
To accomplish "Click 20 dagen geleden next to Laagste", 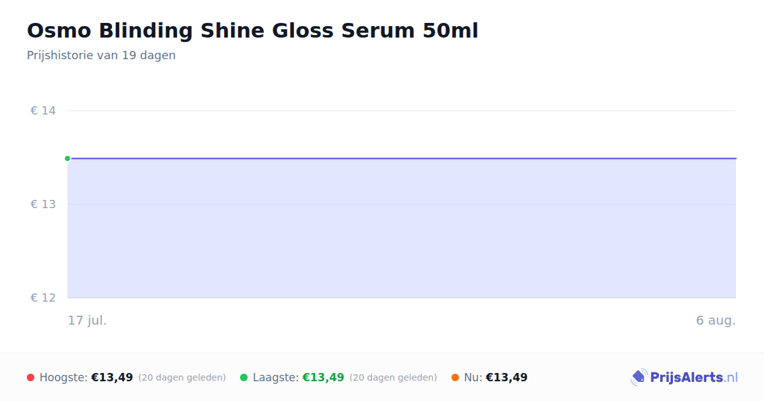I will (x=393, y=377).
